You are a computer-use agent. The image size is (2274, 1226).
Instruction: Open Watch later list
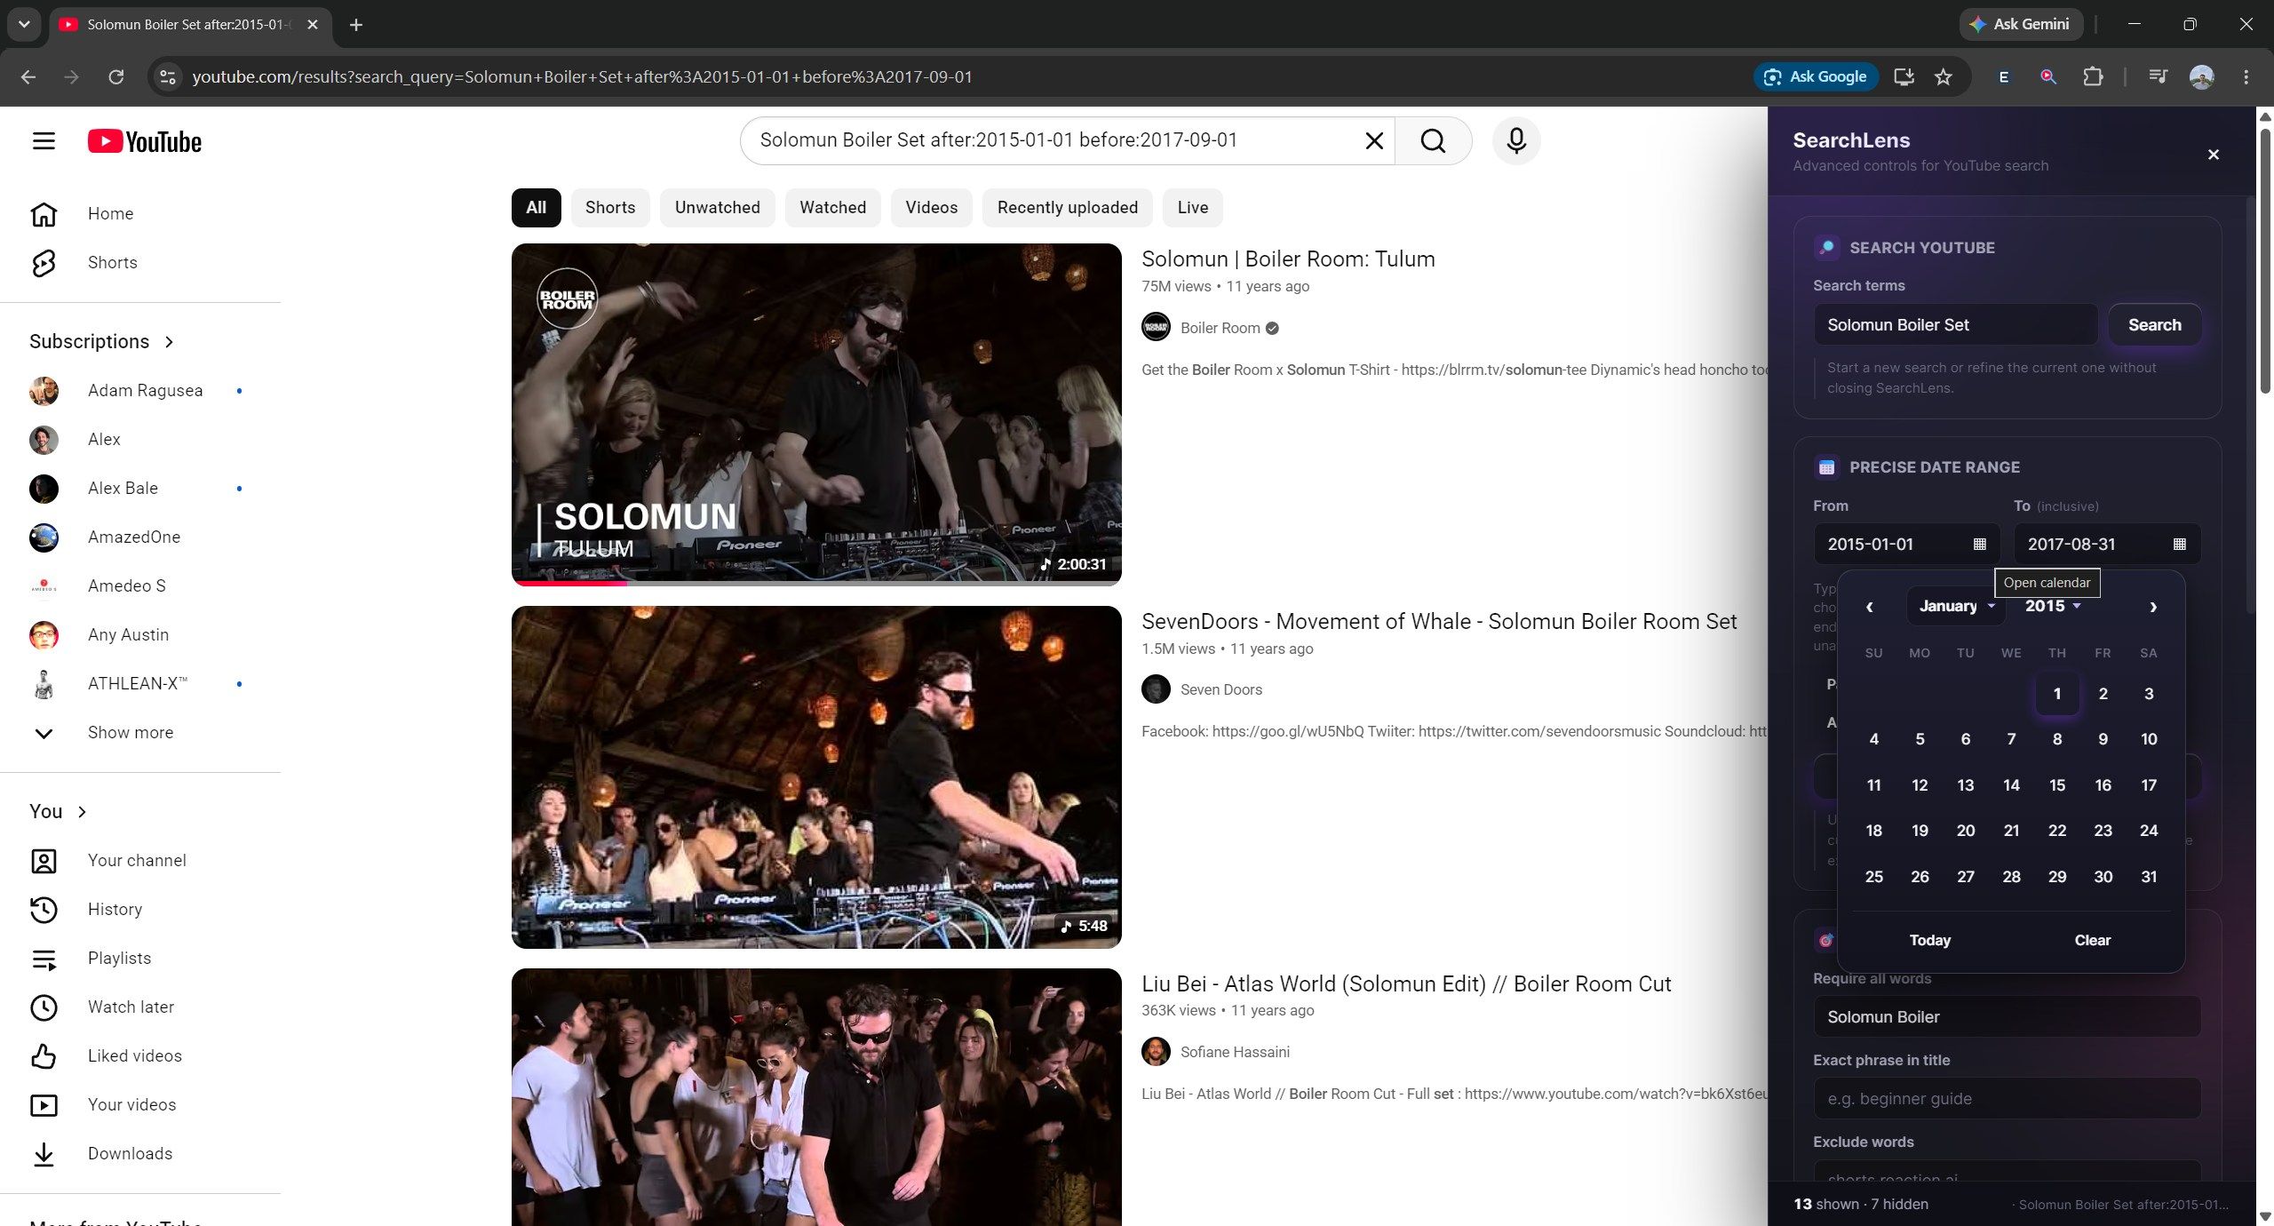click(x=140, y=1007)
